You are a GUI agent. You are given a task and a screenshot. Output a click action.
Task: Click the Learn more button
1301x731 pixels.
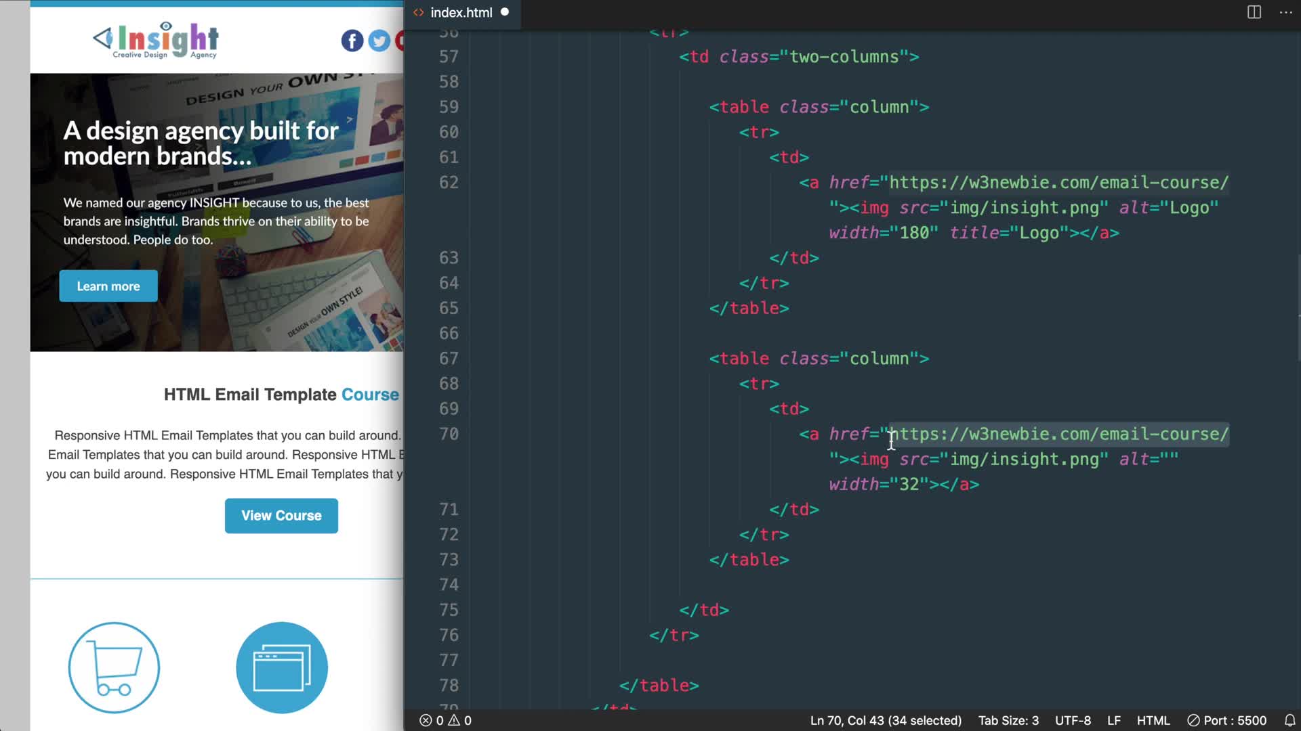(x=108, y=286)
